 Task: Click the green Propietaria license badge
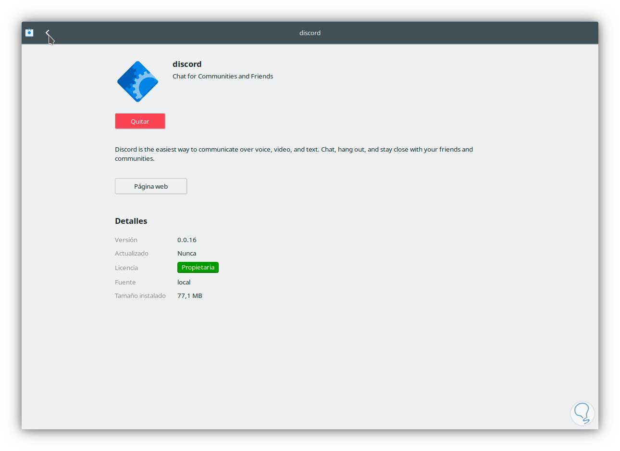coord(198,268)
